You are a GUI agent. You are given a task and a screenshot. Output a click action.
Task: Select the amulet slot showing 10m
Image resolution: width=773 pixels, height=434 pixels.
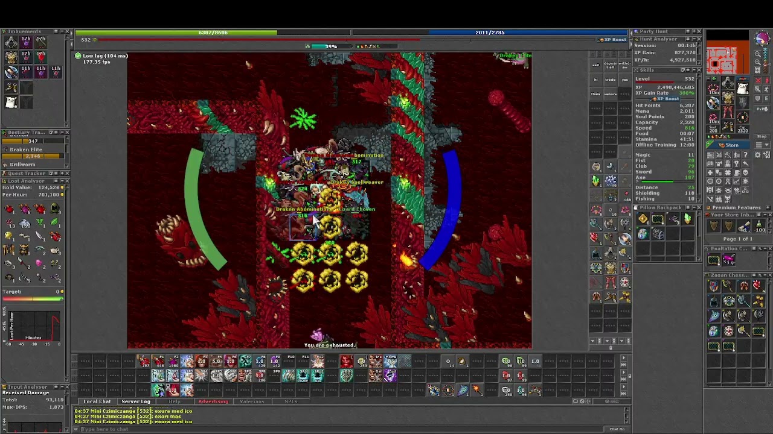714,89
